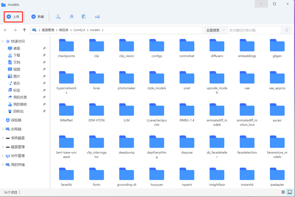Toggle the pin beside 视频
The width and height of the screenshot is (295, 197).
pos(44,69)
